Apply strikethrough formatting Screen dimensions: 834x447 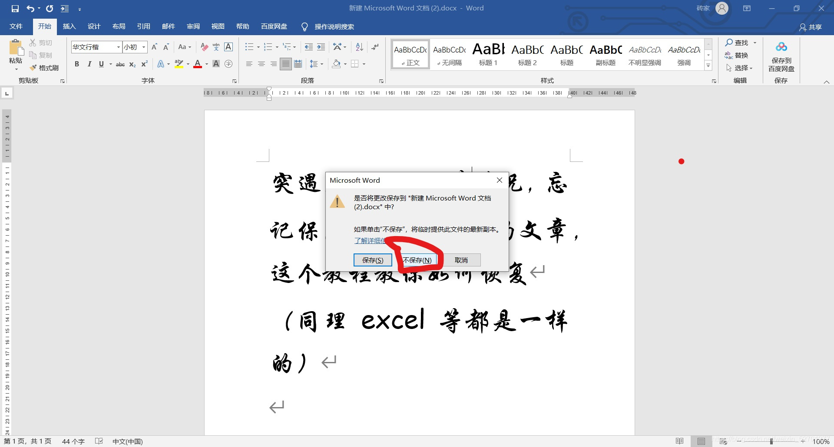[120, 64]
